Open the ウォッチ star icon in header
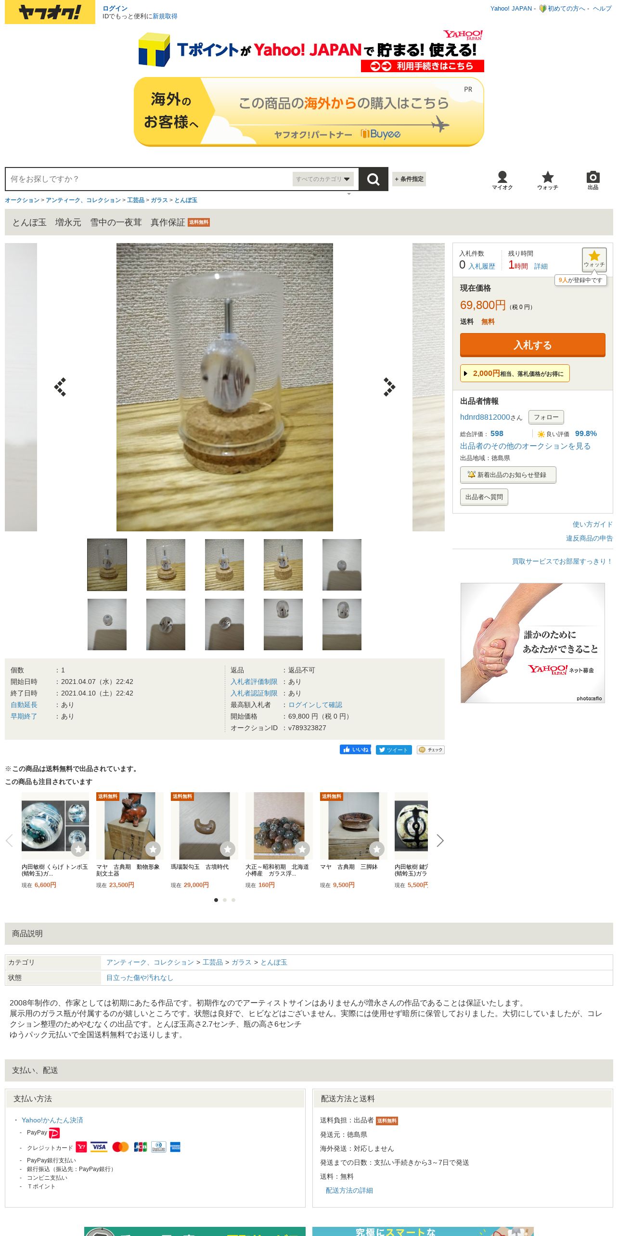Screen dimensions: 618x1236 click(548, 180)
